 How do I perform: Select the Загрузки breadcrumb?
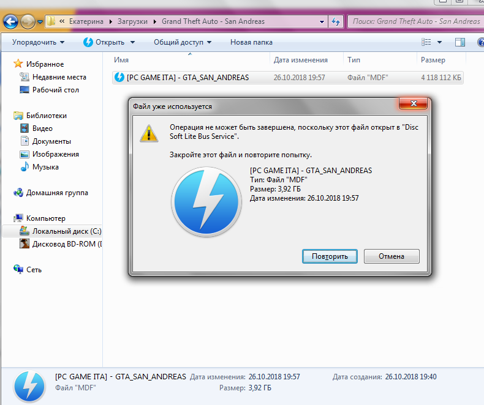click(132, 21)
